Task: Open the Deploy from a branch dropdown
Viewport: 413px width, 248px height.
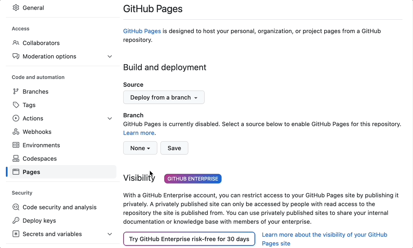Action: click(x=164, y=98)
